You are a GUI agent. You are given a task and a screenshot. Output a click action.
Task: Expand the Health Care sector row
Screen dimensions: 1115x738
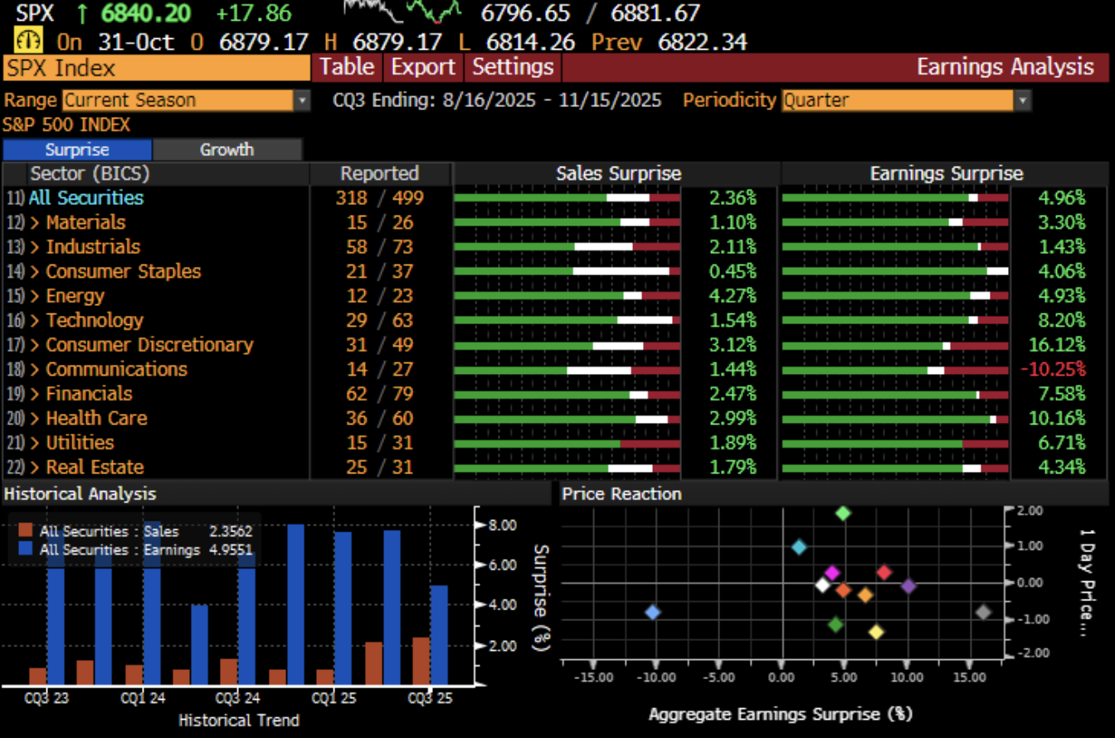point(35,418)
